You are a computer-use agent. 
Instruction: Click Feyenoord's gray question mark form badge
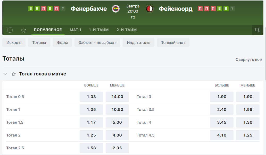232,9
